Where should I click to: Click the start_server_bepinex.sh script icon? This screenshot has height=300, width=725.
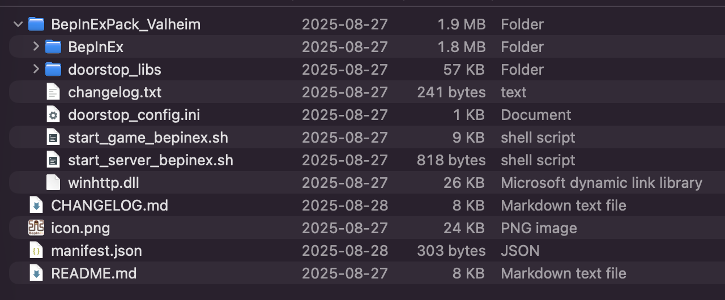pos(53,160)
